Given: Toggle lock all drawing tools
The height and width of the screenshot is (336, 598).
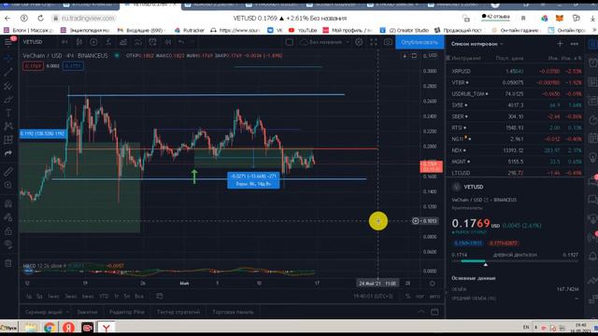Looking at the screenshot, I should coord(8,231).
